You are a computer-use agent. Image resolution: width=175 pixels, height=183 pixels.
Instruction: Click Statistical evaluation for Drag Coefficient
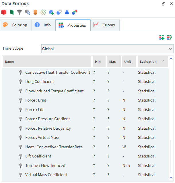[147, 81]
